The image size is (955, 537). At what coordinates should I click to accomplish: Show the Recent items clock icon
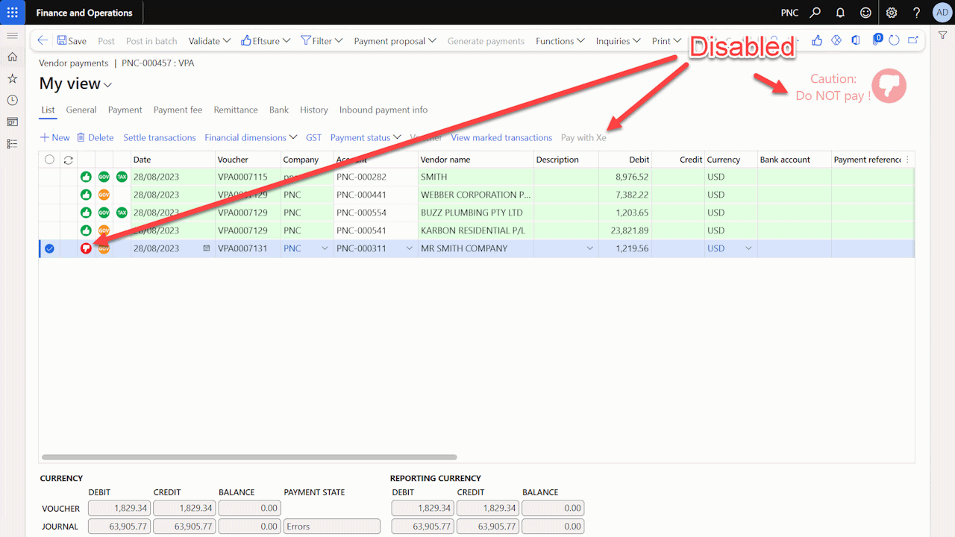(12, 100)
